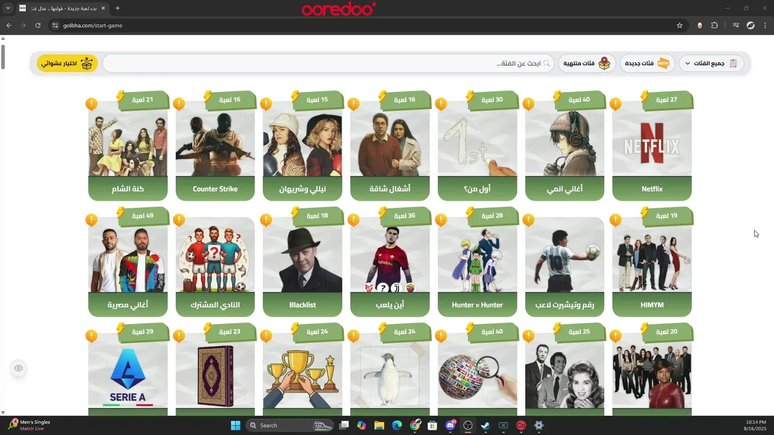The height and width of the screenshot is (435, 774).
Task: Click the random selection button اختيار عشوائي
Action: click(67, 63)
